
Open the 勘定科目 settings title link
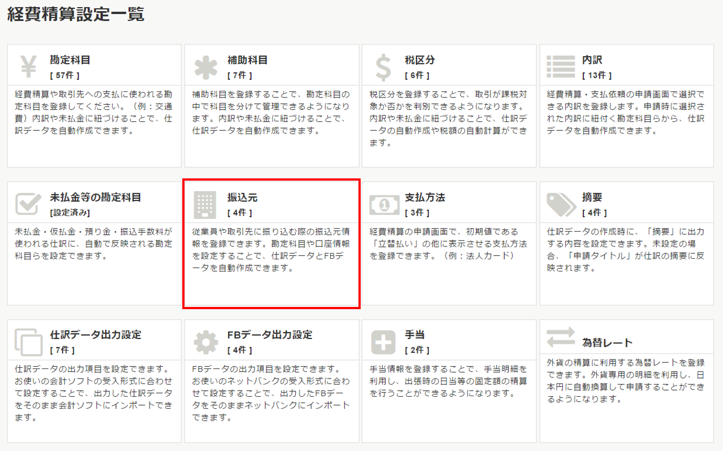70,60
